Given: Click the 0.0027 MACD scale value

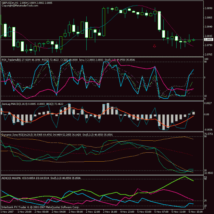Looking at the screenshot, I should tap(208, 103).
